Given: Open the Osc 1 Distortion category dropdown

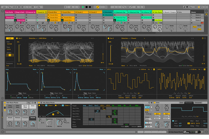Looking at the screenshot, I should (x=33, y=38).
